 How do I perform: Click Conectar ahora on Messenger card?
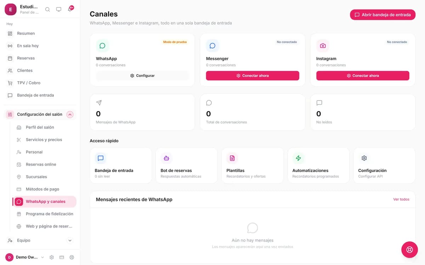coord(253,76)
